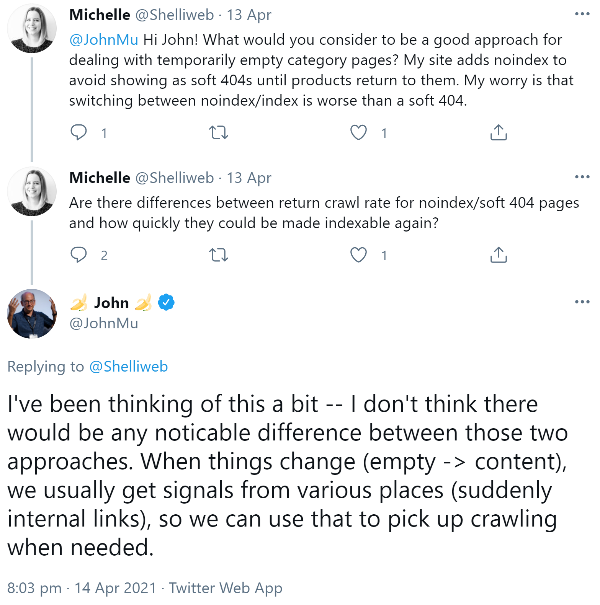Open more options on Michelle's first tweet

583,14
